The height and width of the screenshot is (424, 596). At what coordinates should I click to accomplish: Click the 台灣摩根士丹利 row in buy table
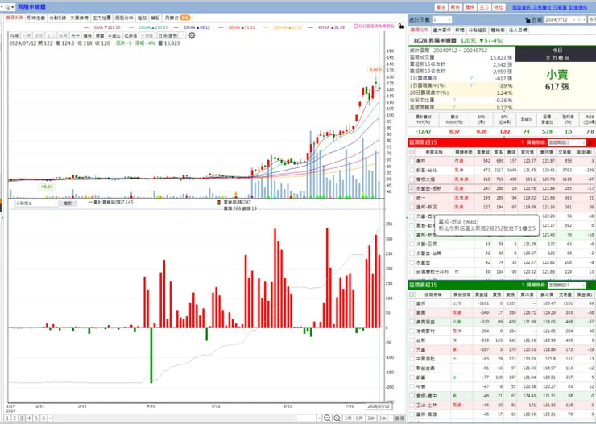click(x=503, y=272)
